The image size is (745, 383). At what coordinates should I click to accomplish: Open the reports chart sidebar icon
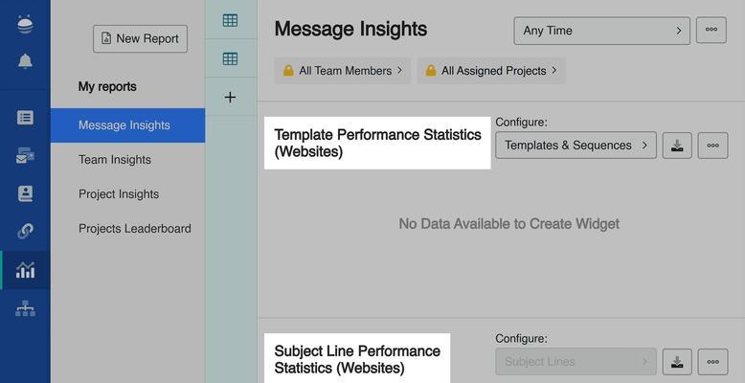pyautogui.click(x=25, y=270)
